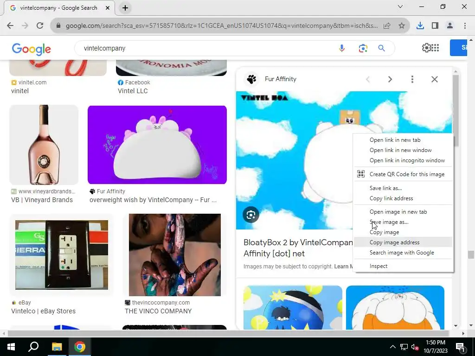Open the taskbar notification center icon
Image resolution: width=475 pixels, height=356 pixels.
click(x=460, y=347)
